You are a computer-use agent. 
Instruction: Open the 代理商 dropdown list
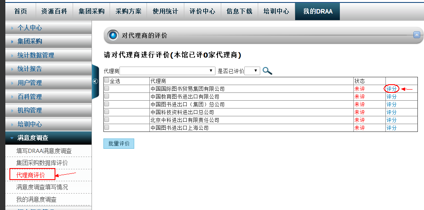pyautogui.click(x=167, y=71)
